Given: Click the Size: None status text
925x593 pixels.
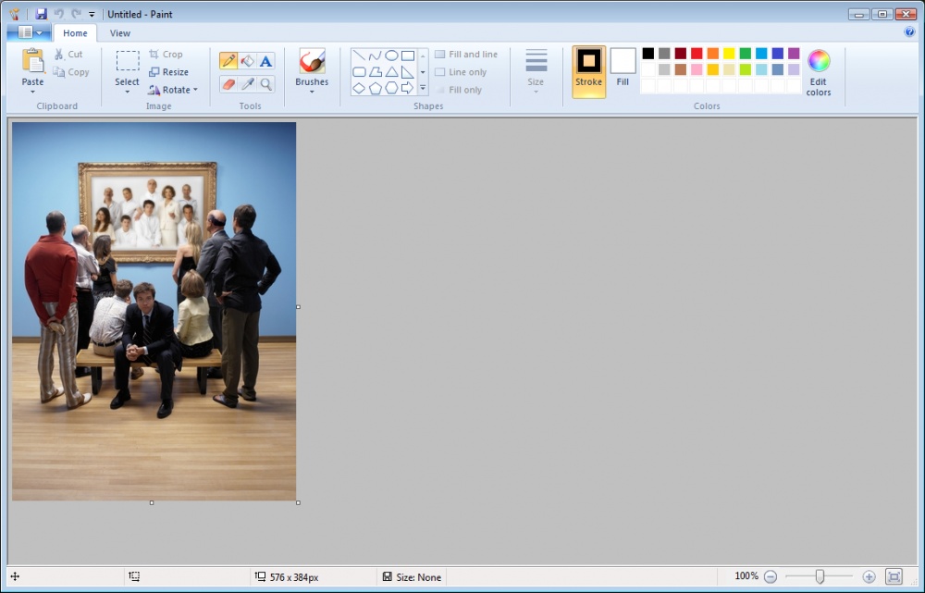Looking at the screenshot, I should point(419,577).
